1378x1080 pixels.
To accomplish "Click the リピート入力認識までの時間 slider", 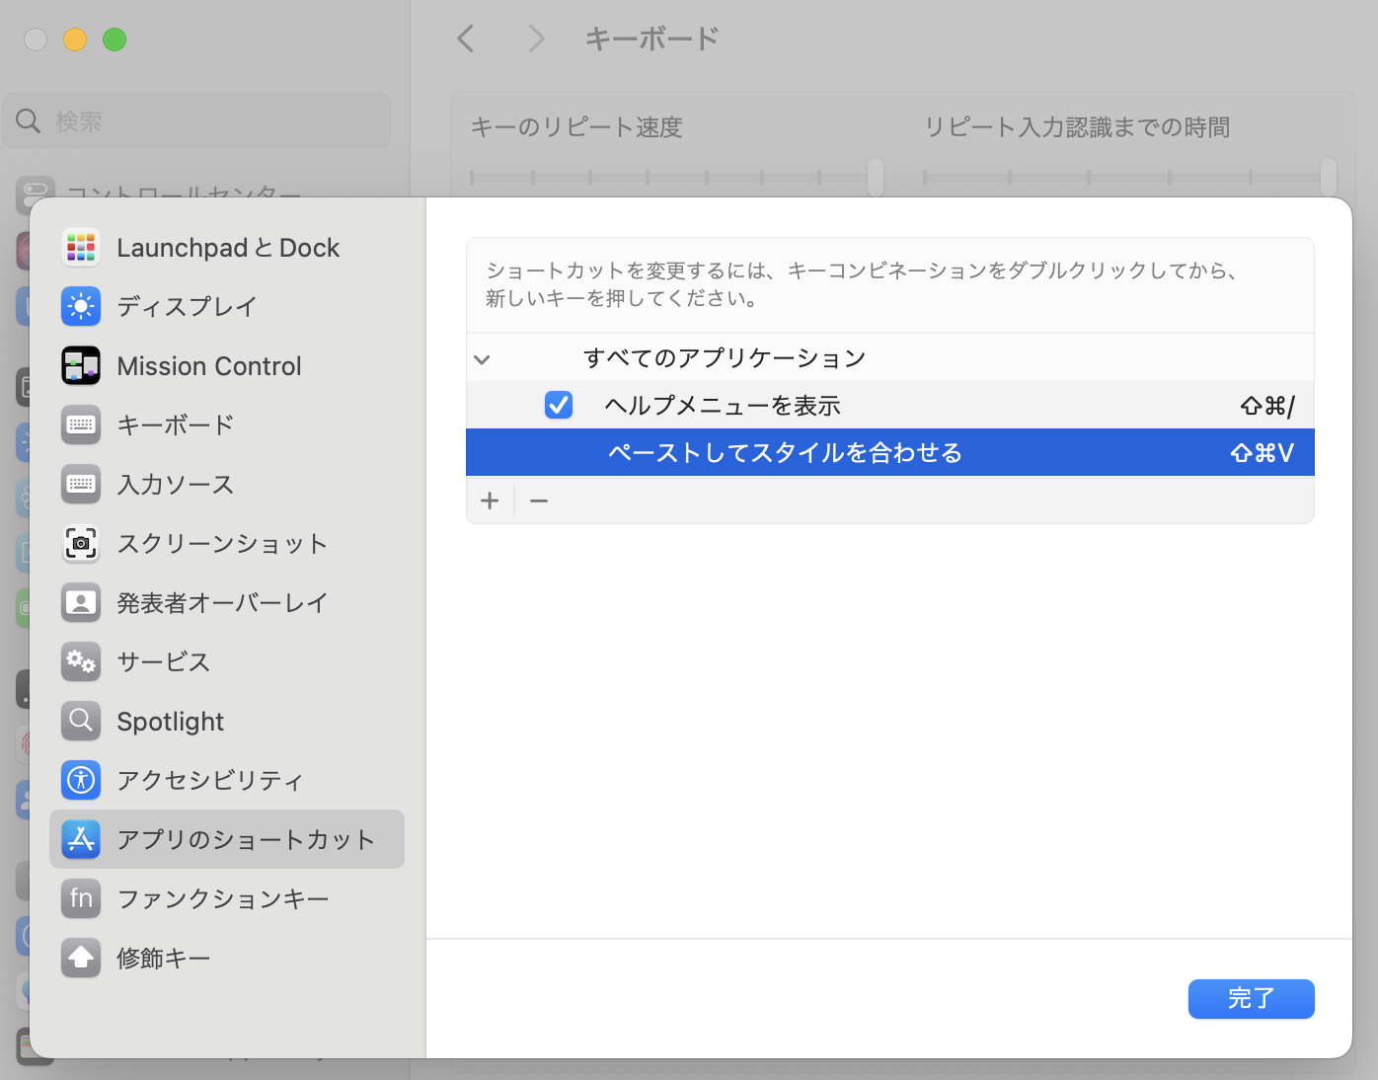I will click(1130, 178).
